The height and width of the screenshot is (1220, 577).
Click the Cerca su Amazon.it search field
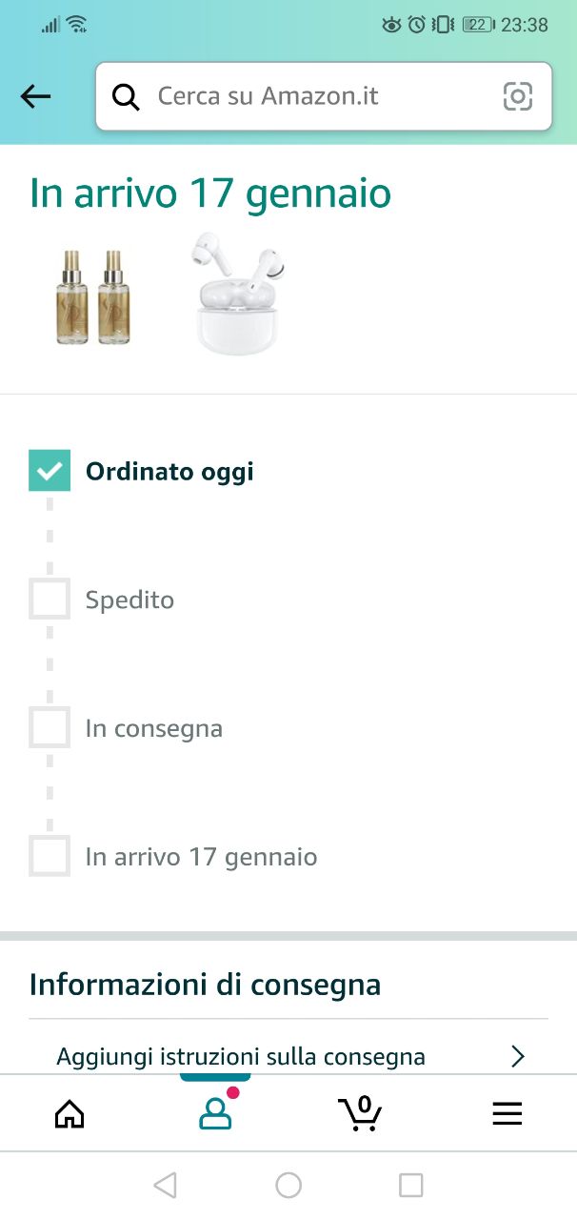(314, 96)
